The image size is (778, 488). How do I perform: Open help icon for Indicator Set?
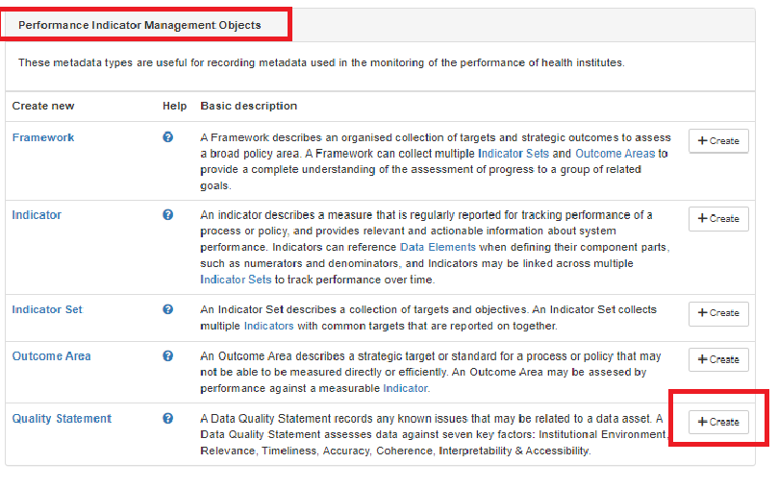pyautogui.click(x=168, y=309)
